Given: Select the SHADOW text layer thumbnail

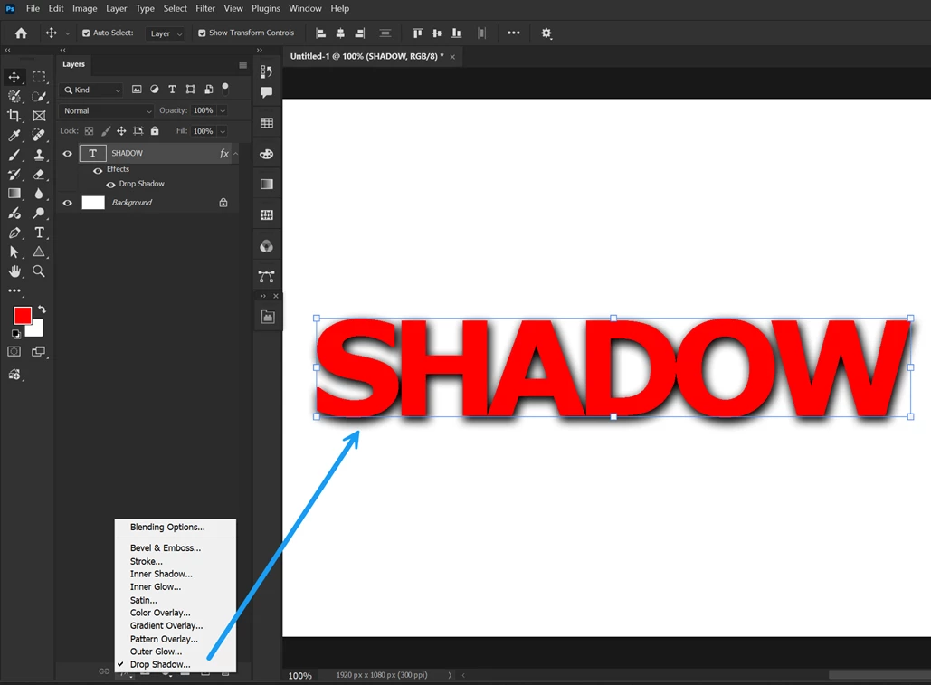Looking at the screenshot, I should (x=92, y=154).
